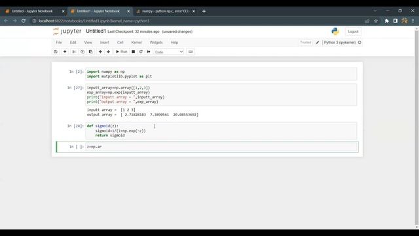Open the File menu
The height and width of the screenshot is (236, 419).
click(59, 42)
